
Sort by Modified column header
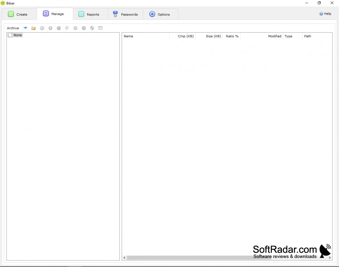(x=261, y=36)
